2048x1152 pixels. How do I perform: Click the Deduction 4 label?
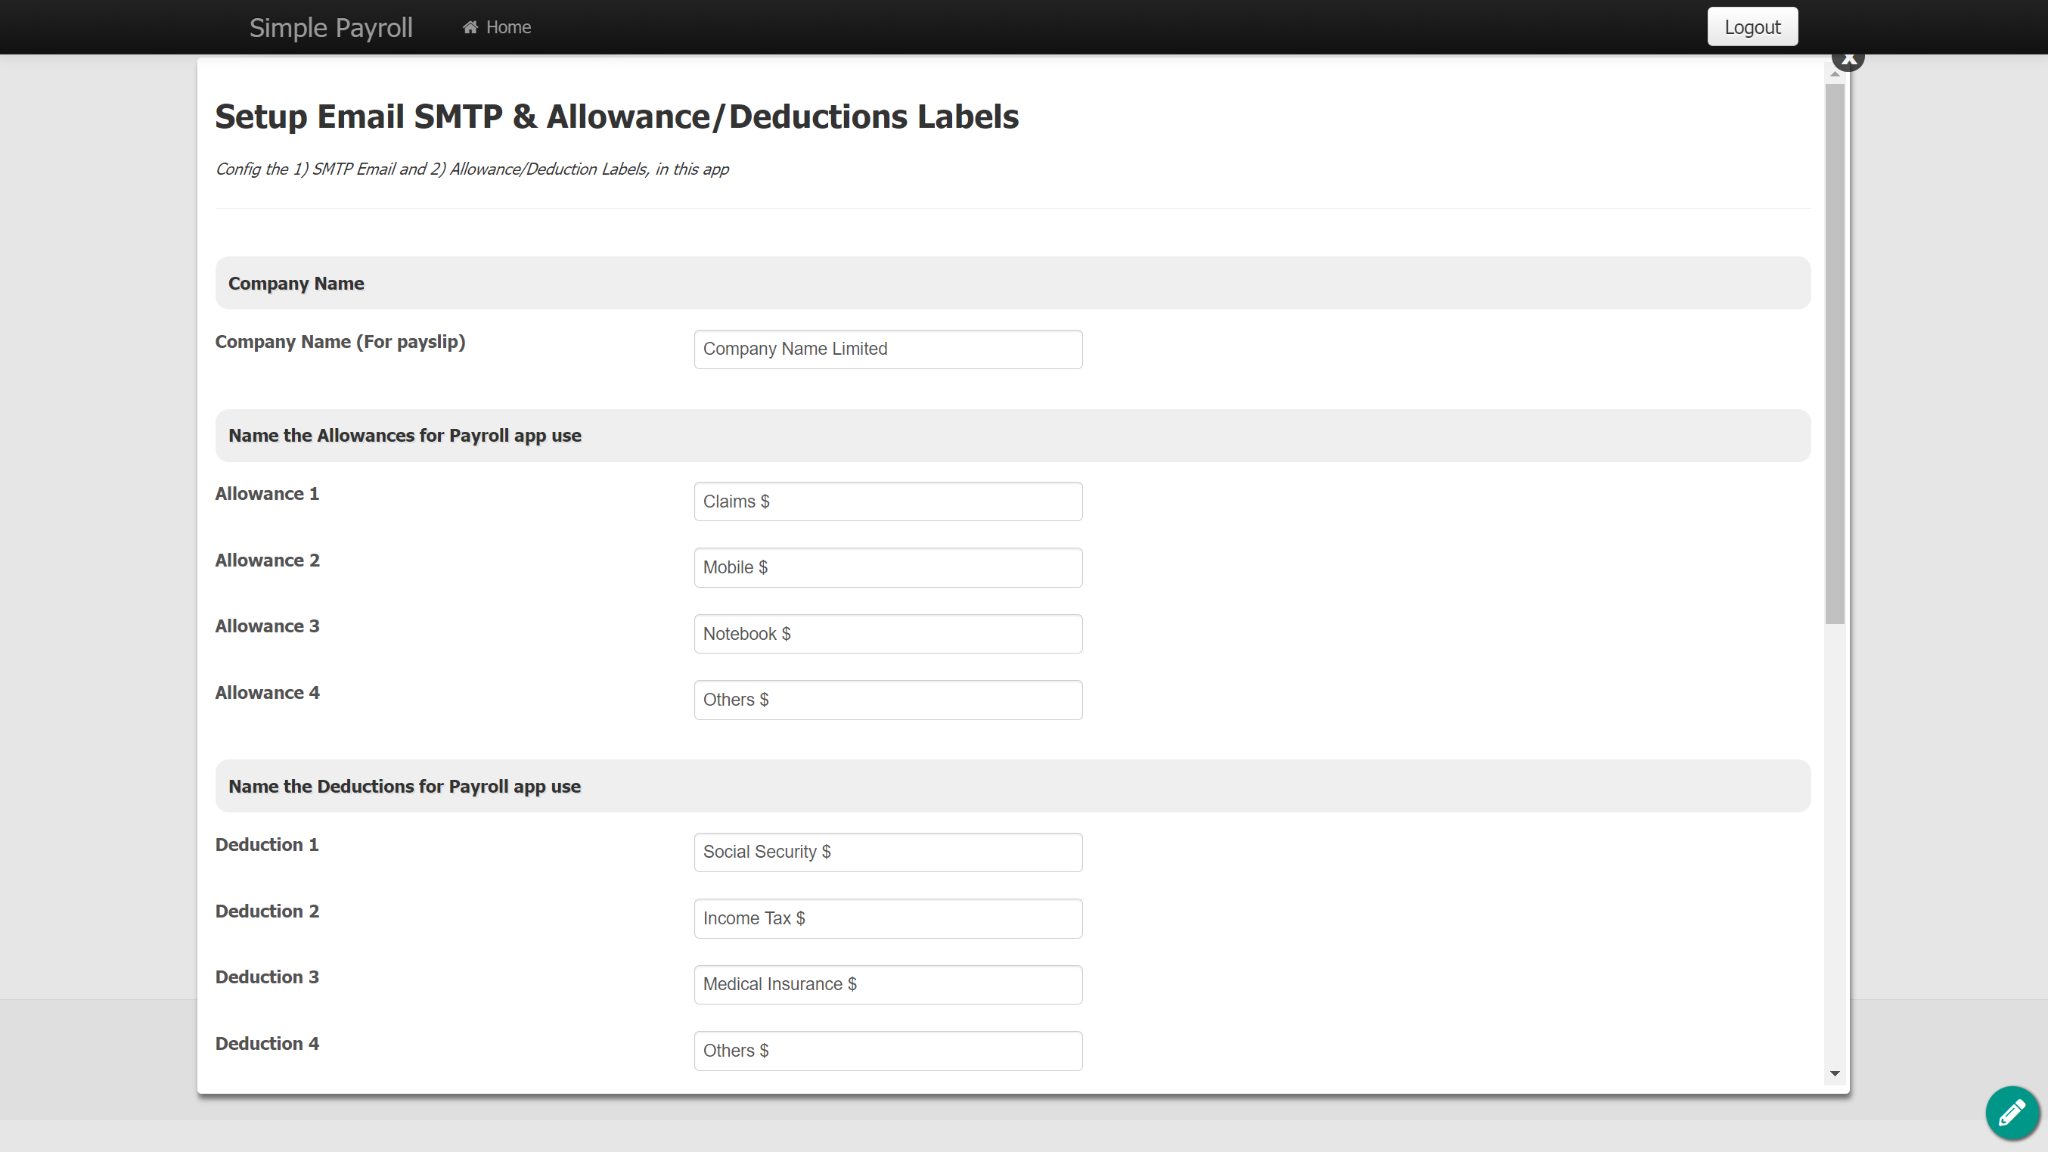click(x=267, y=1044)
